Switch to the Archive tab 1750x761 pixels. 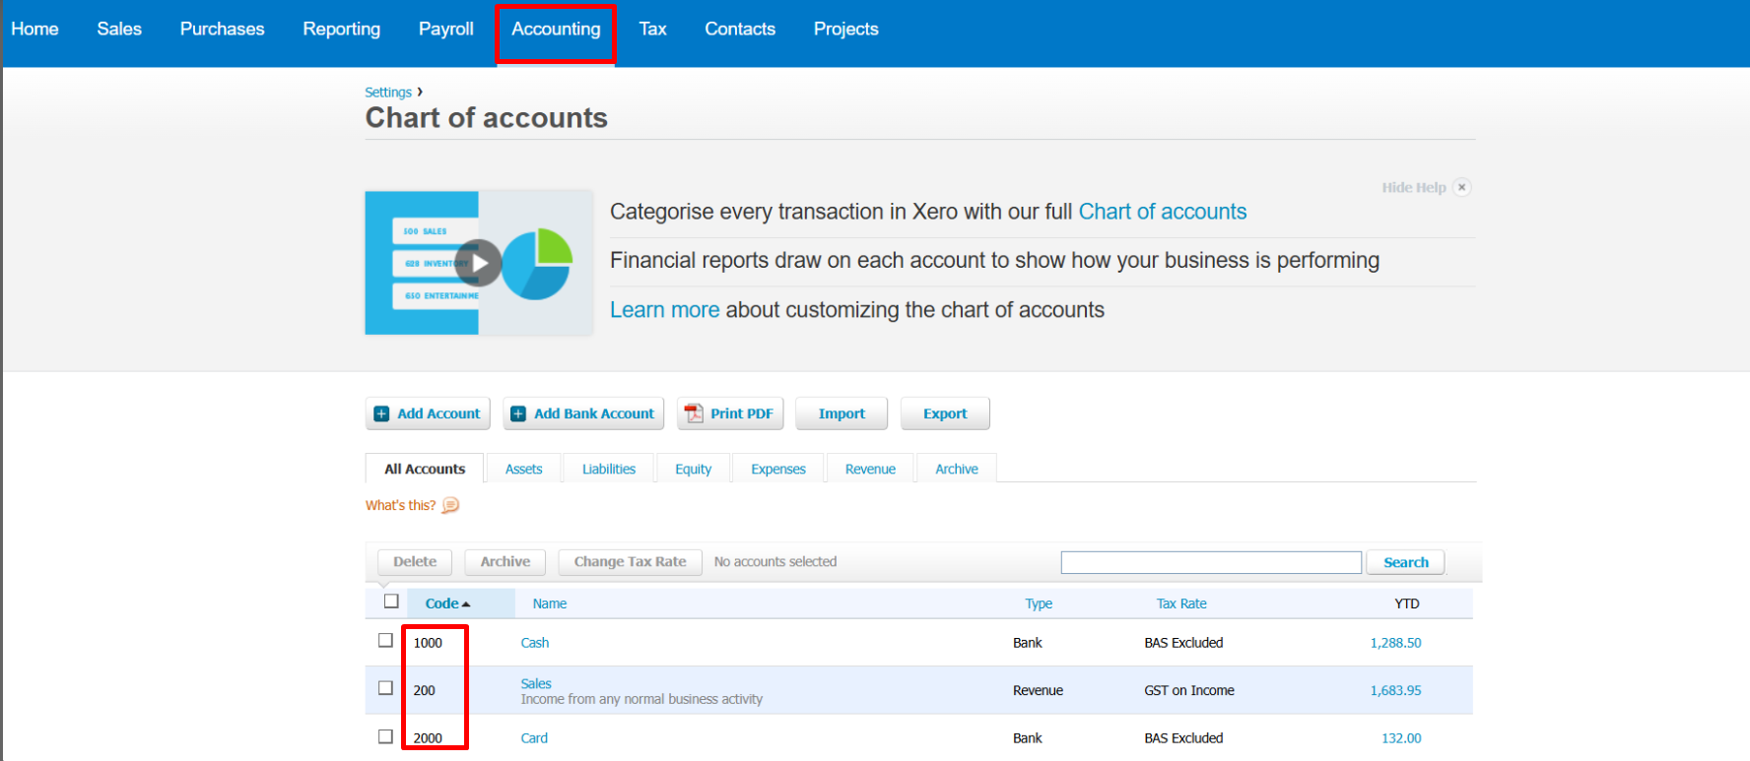pos(956,470)
